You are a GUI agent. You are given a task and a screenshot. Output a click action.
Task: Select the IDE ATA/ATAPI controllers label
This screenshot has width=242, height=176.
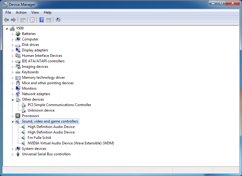pyautogui.click(x=43, y=61)
